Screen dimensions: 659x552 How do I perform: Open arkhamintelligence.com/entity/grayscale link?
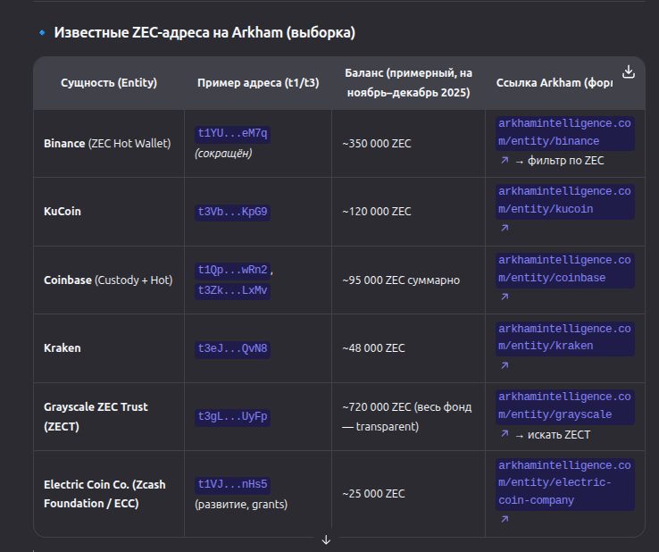pyautogui.click(x=564, y=406)
